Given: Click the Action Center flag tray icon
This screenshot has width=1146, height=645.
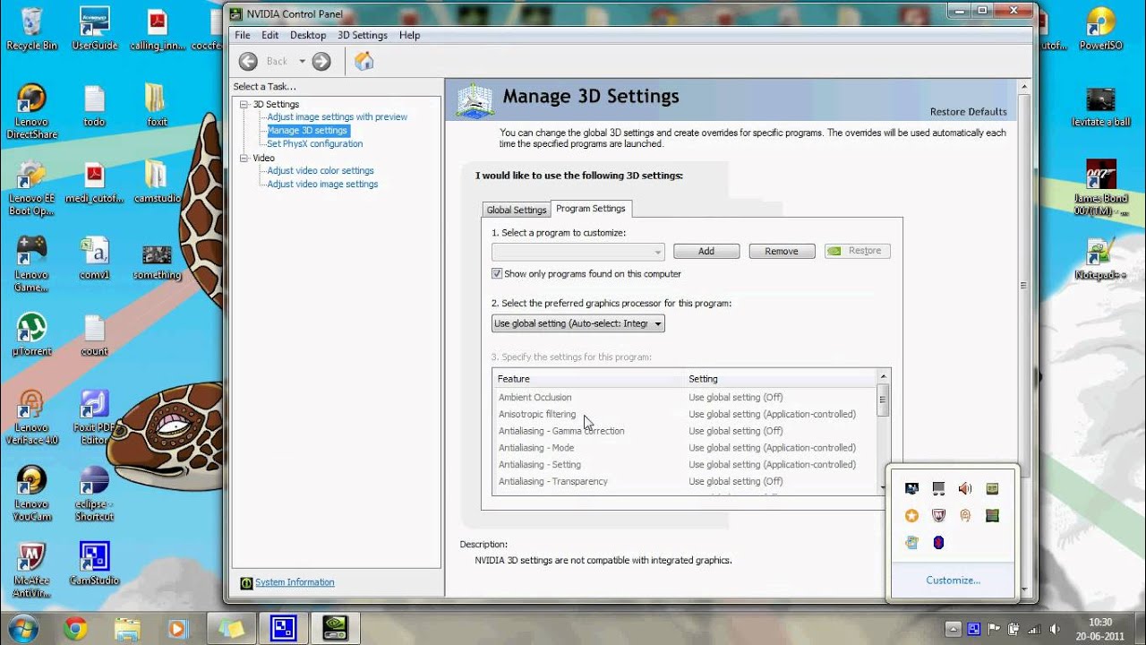Looking at the screenshot, I should tap(993, 629).
